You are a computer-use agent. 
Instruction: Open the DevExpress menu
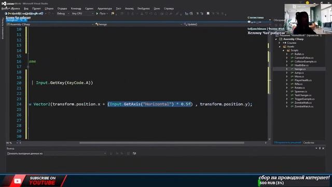click(x=144, y=8)
